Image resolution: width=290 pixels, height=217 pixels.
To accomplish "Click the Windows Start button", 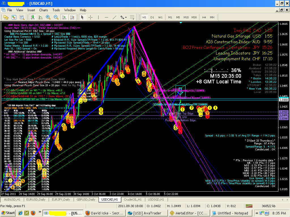I will pos(8,213).
